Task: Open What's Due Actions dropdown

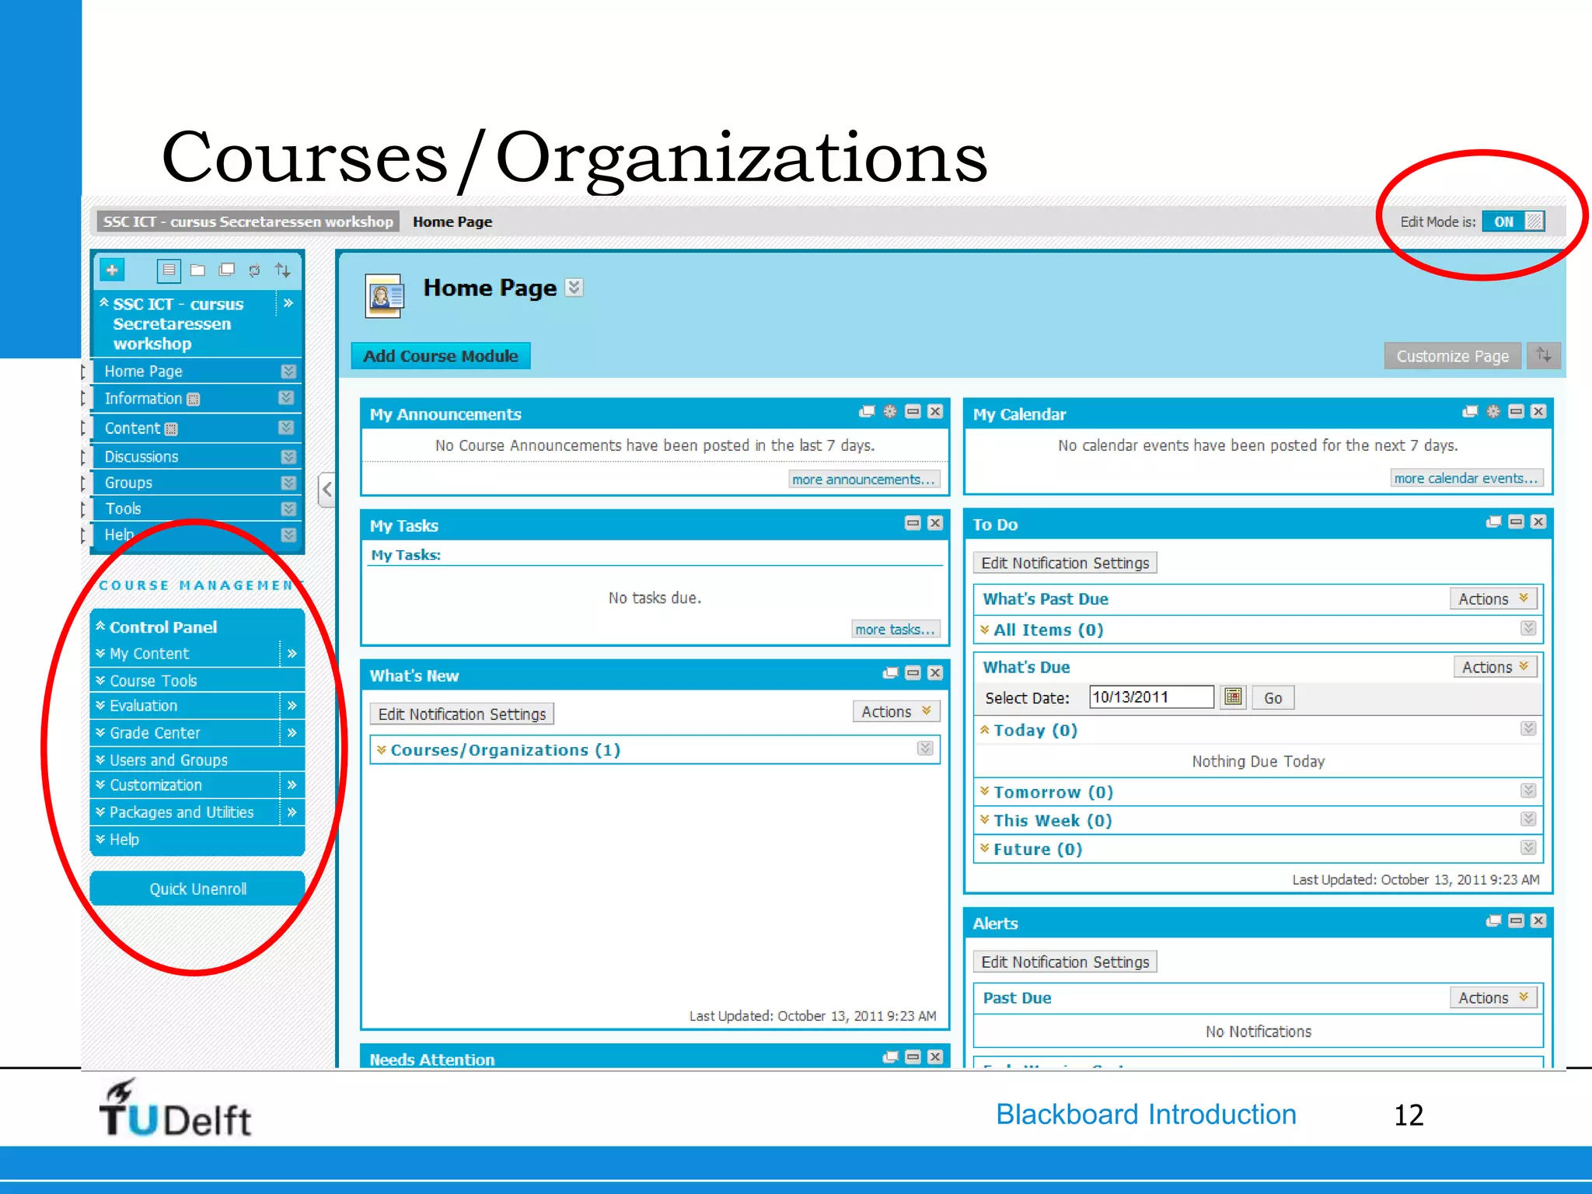Action: click(1496, 667)
